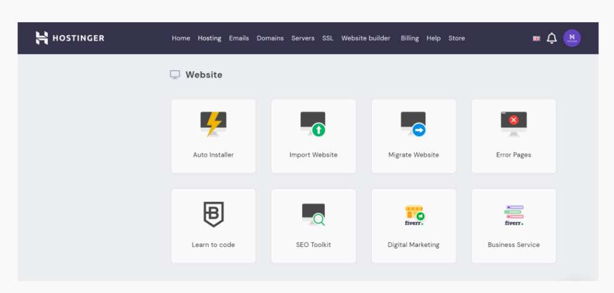614x293 pixels.
Task: Open the purple user profile avatar
Action: [571, 38]
